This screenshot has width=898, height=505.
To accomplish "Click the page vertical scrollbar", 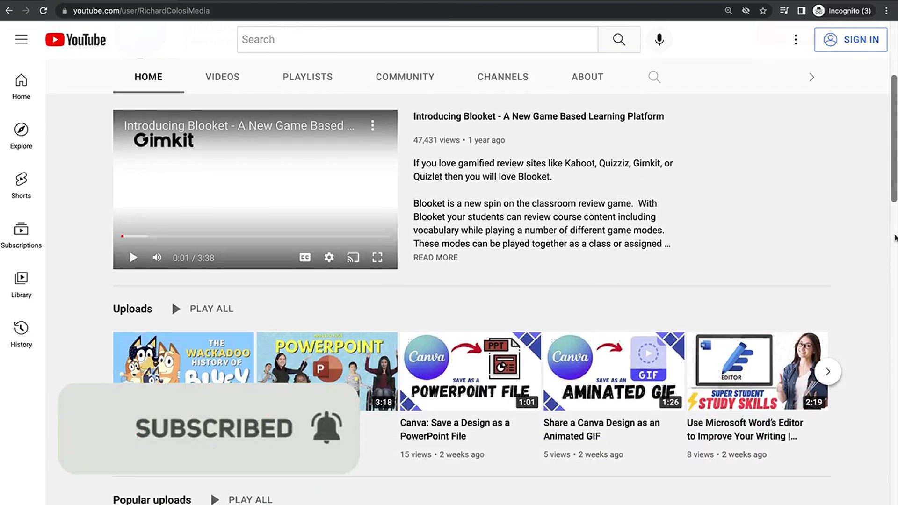I will (x=894, y=138).
